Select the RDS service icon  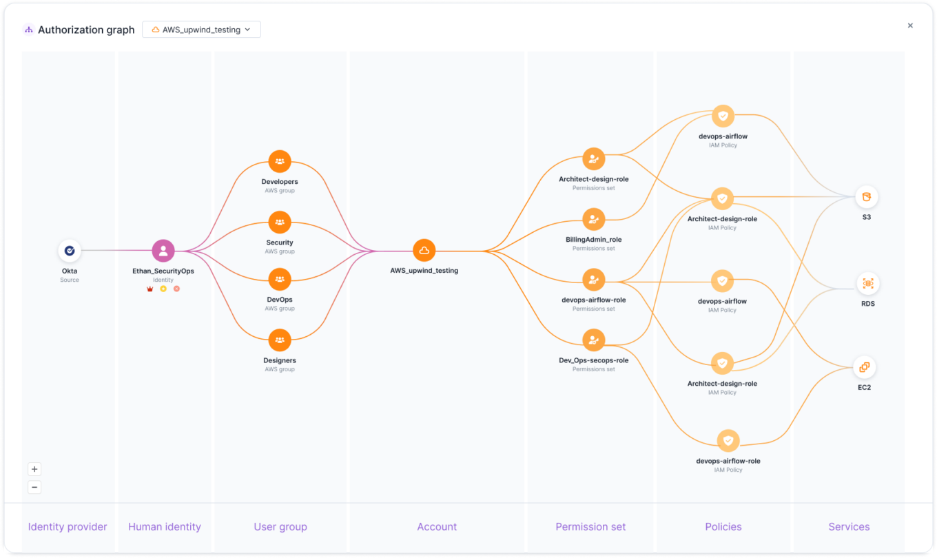[x=867, y=283]
